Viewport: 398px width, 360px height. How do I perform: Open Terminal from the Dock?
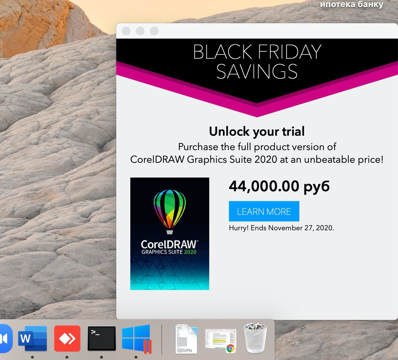101,339
